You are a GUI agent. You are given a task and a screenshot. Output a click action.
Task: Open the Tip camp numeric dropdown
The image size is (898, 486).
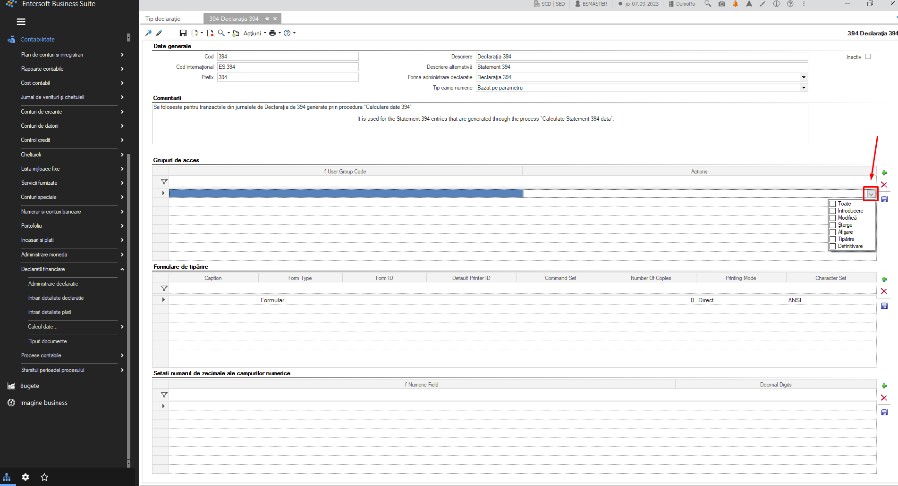click(804, 88)
